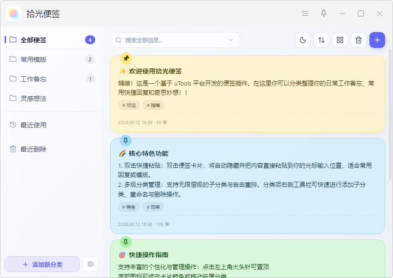Show the 最近使用 notes
This screenshot has height=278, width=393.
point(52,125)
